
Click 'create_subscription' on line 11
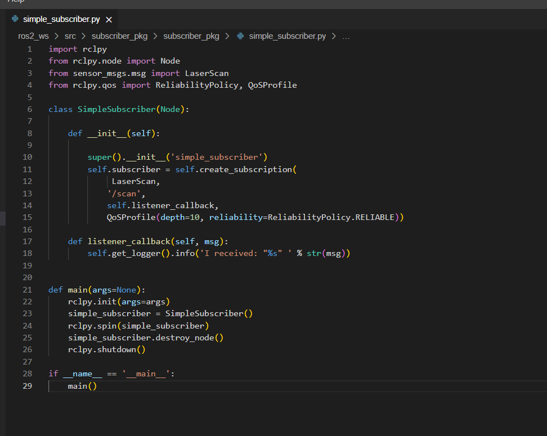[246, 169]
